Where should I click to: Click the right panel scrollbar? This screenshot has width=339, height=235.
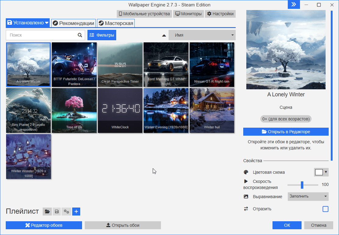[x=331, y=85]
